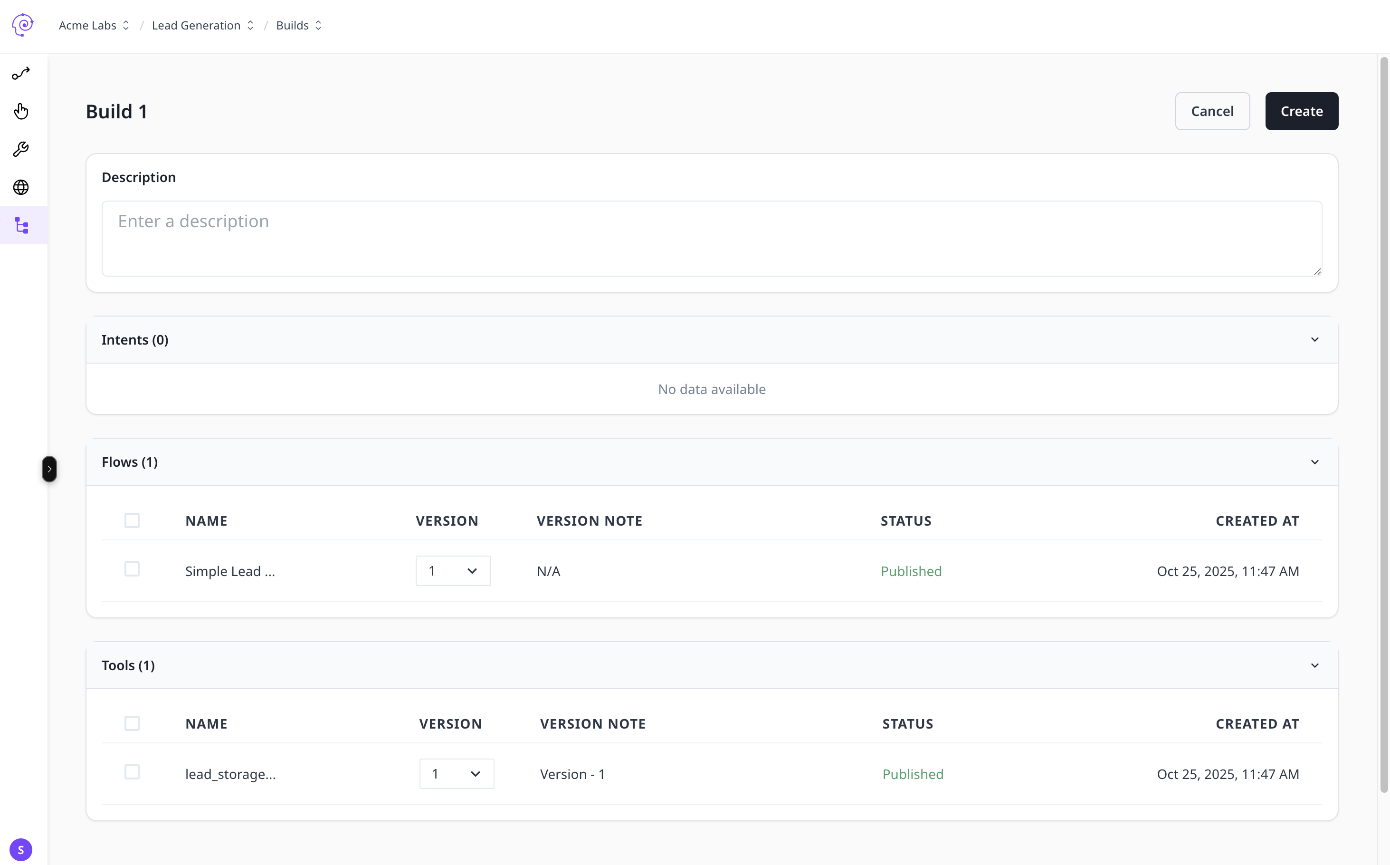This screenshot has height=865, width=1390.
Task: Collapse the Intents section chevron
Action: tap(1314, 340)
